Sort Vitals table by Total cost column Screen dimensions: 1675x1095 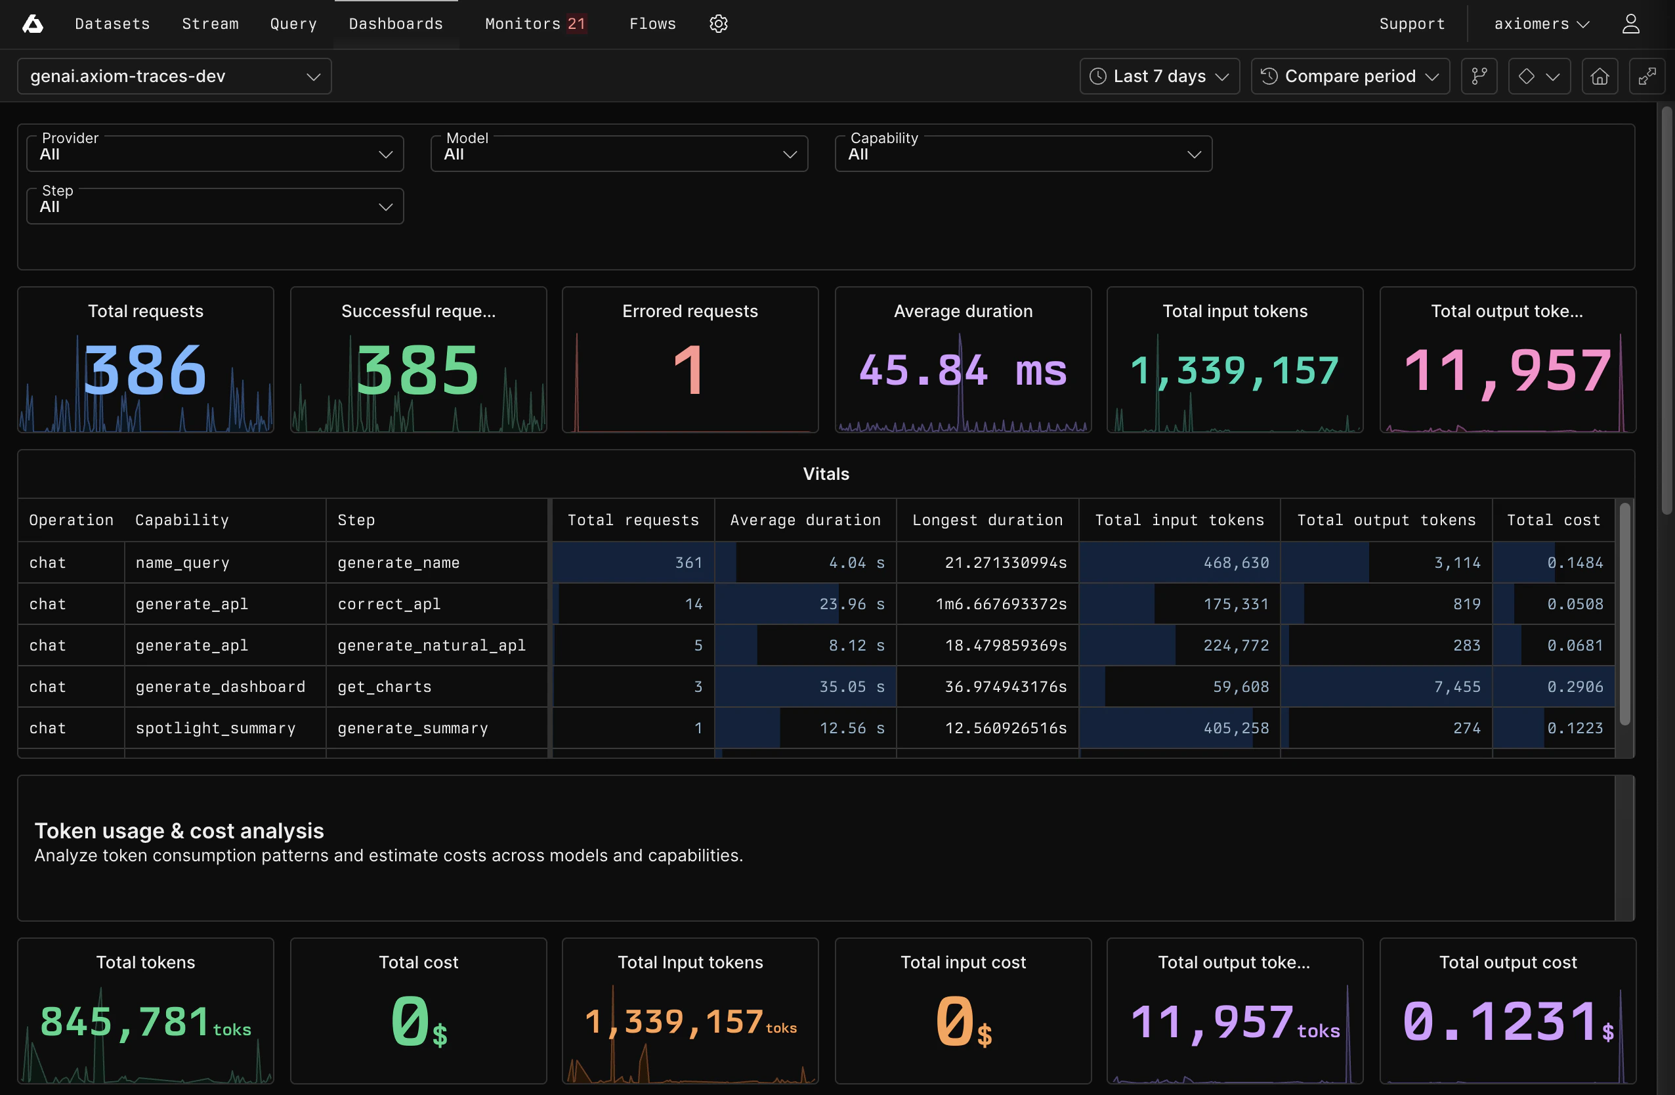point(1553,520)
